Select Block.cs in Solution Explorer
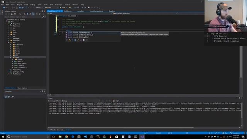247x139 pixels. [x=20, y=61]
